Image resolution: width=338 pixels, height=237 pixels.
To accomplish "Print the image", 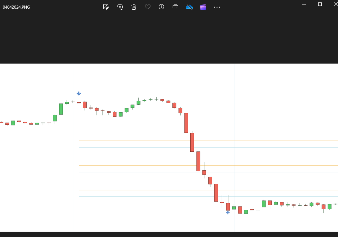I will click(x=175, y=7).
